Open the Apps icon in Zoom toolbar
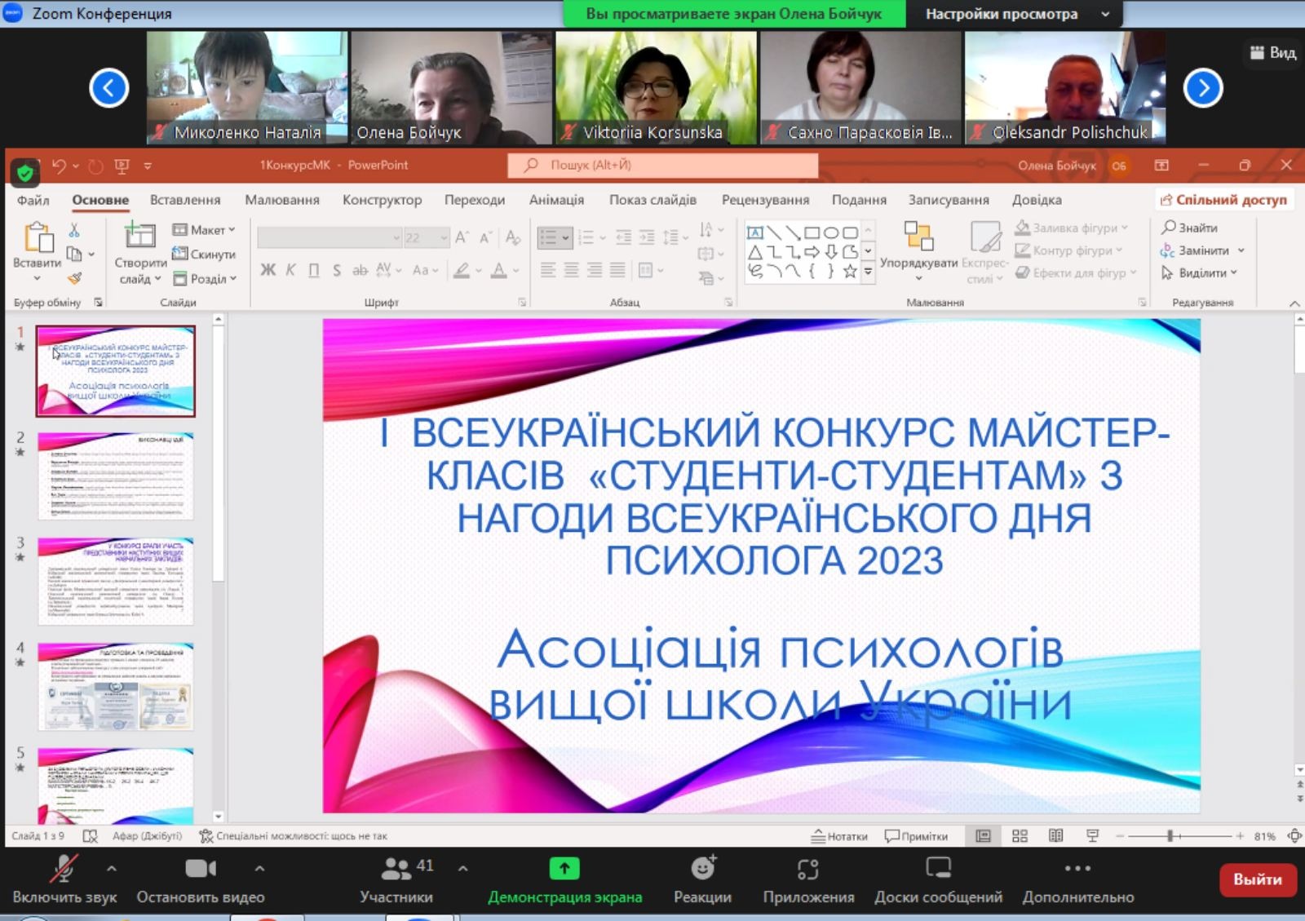This screenshot has height=921, width=1305. tap(807, 870)
